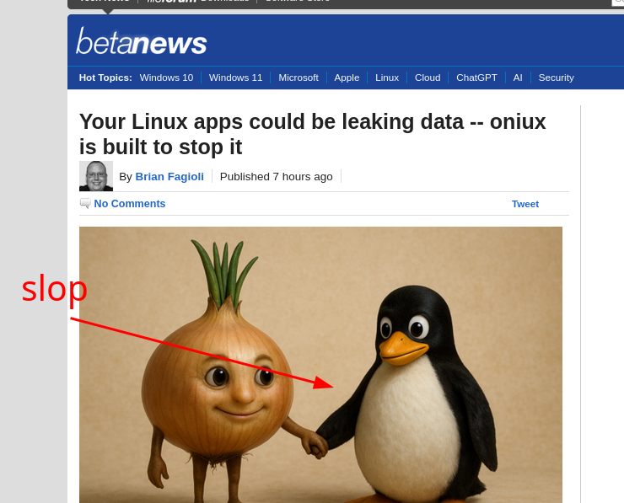This screenshot has height=503, width=624.
Task: Open Brian Fagioli's author photo
Action: [96, 176]
